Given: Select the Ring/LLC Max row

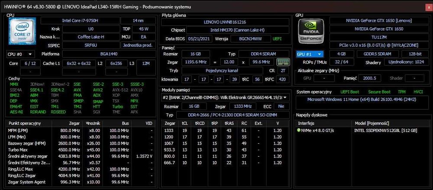Looking at the screenshot, I should (x=81, y=169).
